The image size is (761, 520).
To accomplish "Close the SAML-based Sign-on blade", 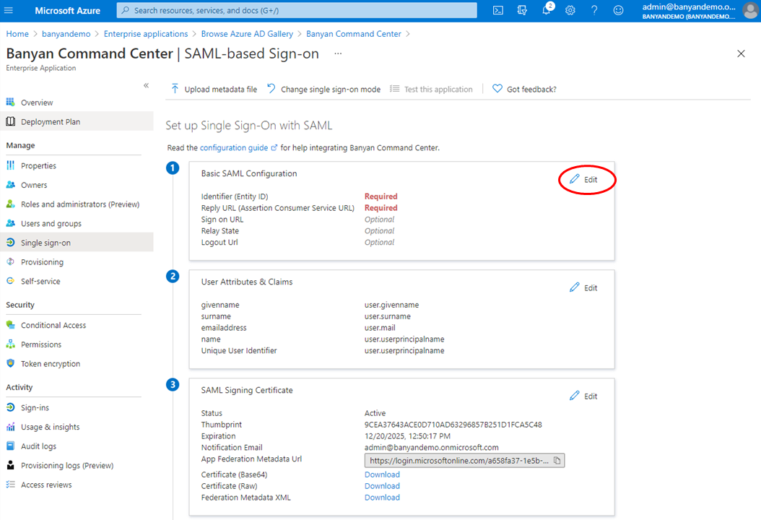I will pos(741,54).
